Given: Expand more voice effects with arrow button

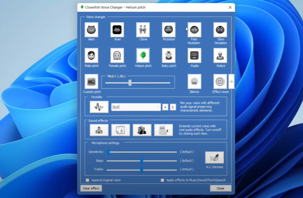Looking at the screenshot, I should coord(231,82).
